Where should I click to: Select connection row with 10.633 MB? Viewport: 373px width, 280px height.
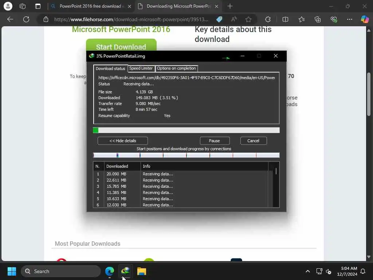pyautogui.click(x=181, y=199)
